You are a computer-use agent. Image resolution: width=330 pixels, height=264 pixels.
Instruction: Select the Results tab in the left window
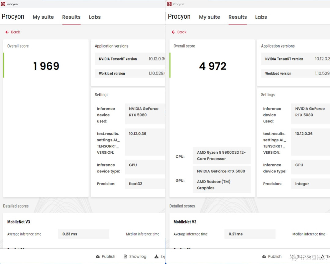[71, 17]
